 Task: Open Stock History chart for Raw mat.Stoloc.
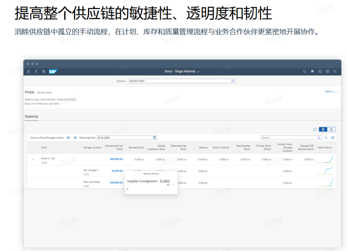325,183
